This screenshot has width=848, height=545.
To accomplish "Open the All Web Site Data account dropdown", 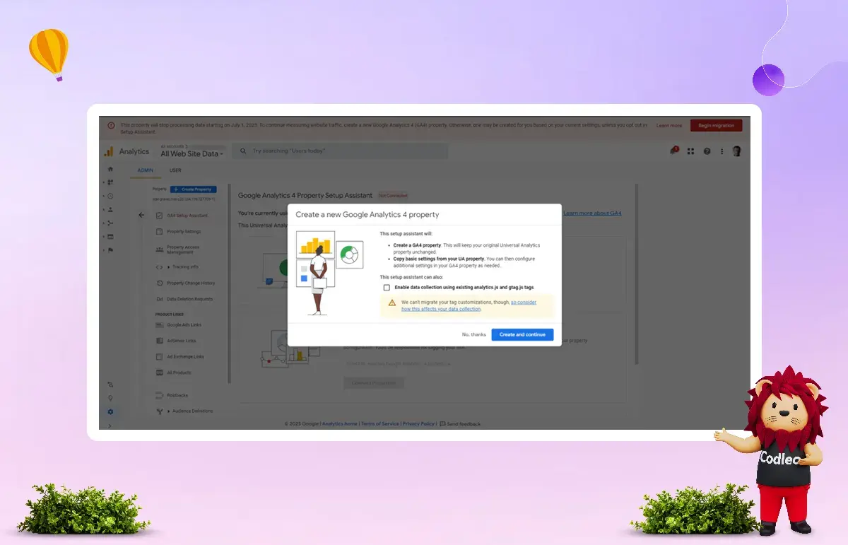I will (x=192, y=153).
